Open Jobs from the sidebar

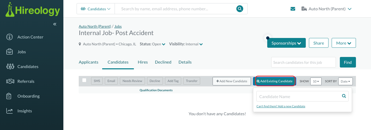point(16,52)
